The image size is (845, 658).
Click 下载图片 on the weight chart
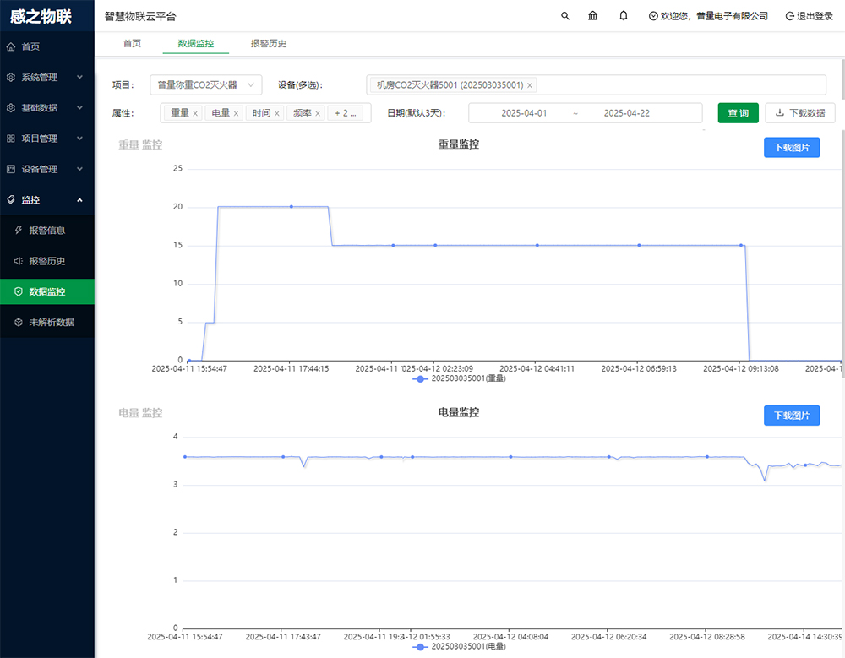pyautogui.click(x=791, y=147)
